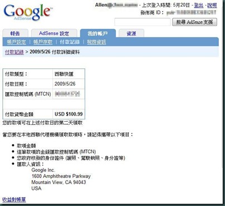Click the Mountain View, CA 94043 line
Screen dimensions: 225x206
coord(58,182)
